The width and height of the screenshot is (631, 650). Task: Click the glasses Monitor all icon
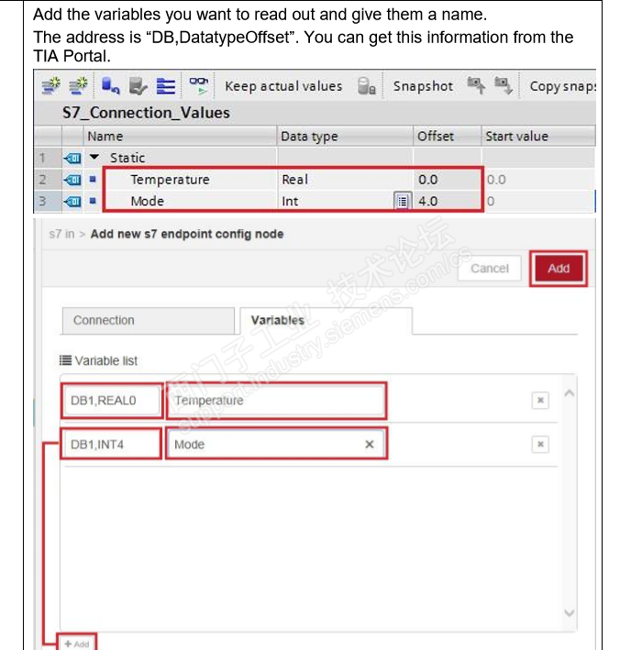(x=199, y=85)
